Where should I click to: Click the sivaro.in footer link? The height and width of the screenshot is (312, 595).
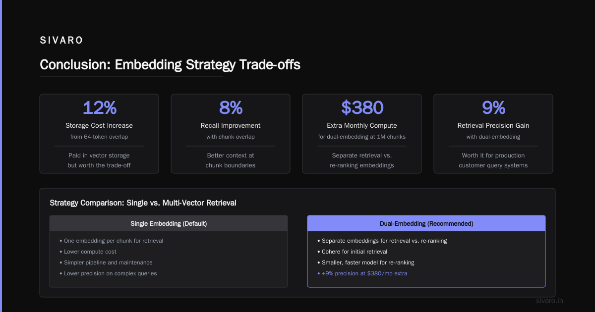[x=550, y=301]
